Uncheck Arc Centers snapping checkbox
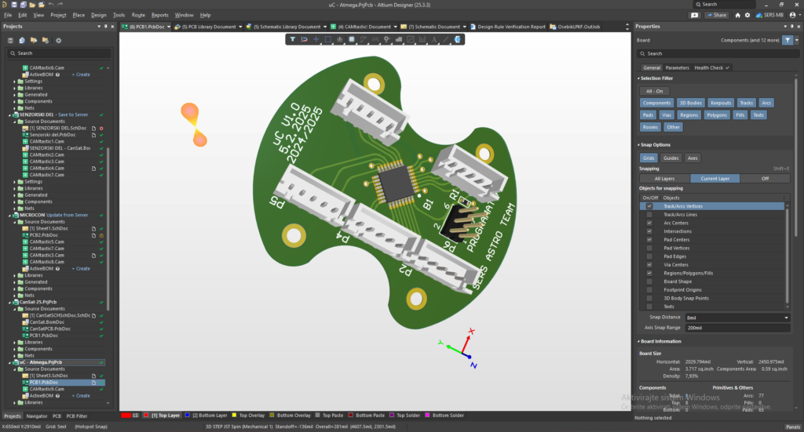 click(x=649, y=223)
